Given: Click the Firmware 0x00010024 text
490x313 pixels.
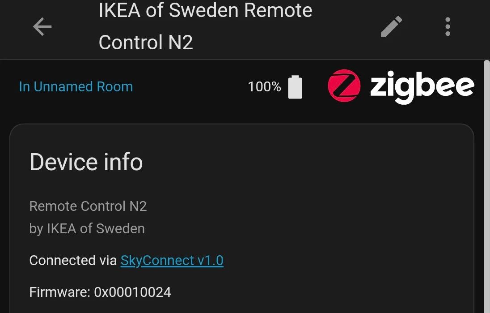Looking at the screenshot, I should click(100, 292).
